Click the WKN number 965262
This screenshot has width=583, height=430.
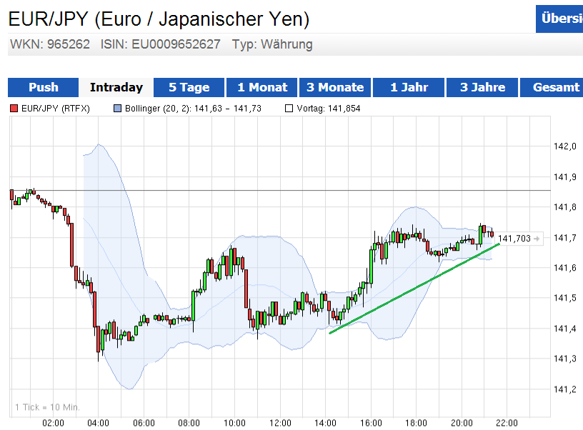pyautogui.click(x=69, y=44)
